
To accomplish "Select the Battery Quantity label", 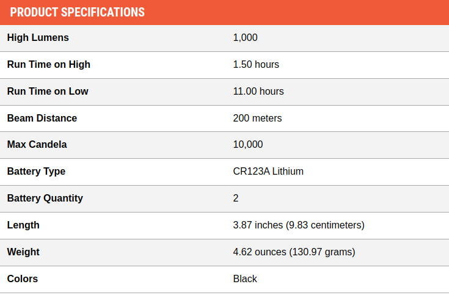I will tap(45, 198).
